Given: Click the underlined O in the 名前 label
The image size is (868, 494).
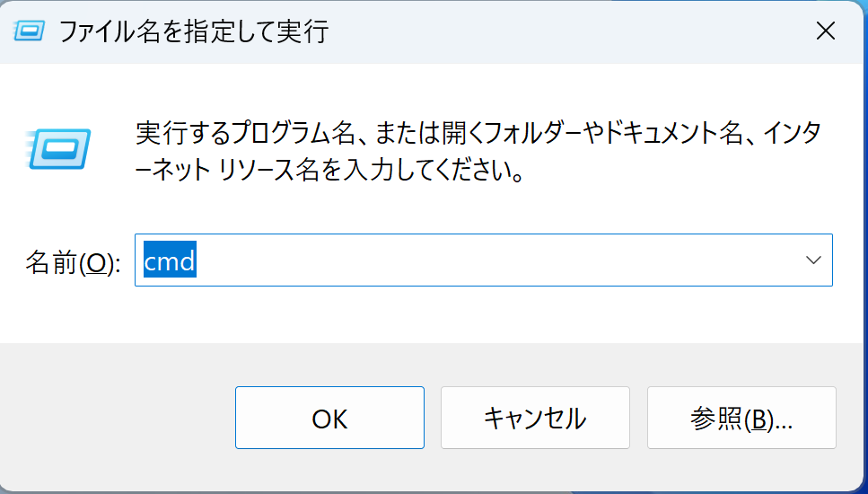Looking at the screenshot, I should [100, 262].
